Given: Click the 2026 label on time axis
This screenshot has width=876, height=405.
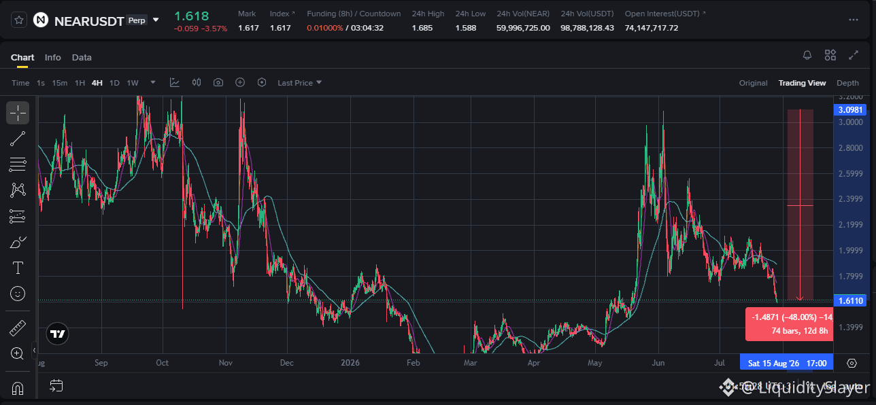Looking at the screenshot, I should (x=351, y=363).
